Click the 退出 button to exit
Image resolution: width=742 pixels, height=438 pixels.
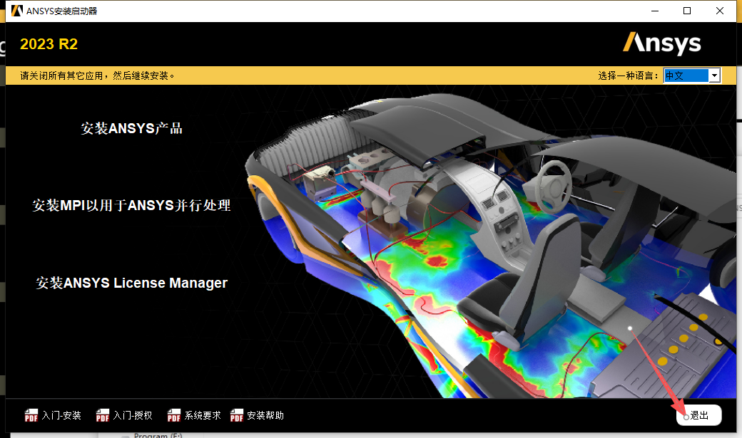pos(698,414)
